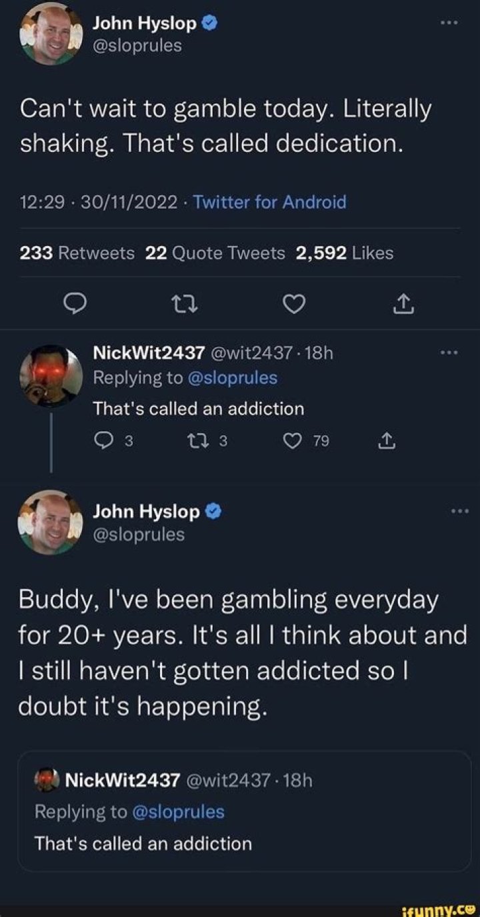Click the share icon on the main tweet
Image resolution: width=480 pixels, height=917 pixels.
tap(403, 305)
